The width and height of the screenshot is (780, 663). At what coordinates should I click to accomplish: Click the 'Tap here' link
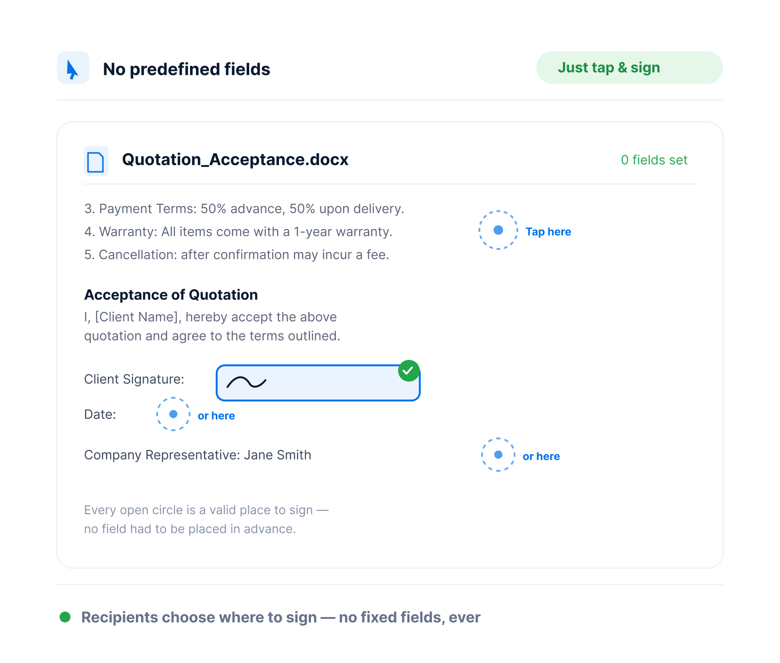(548, 232)
